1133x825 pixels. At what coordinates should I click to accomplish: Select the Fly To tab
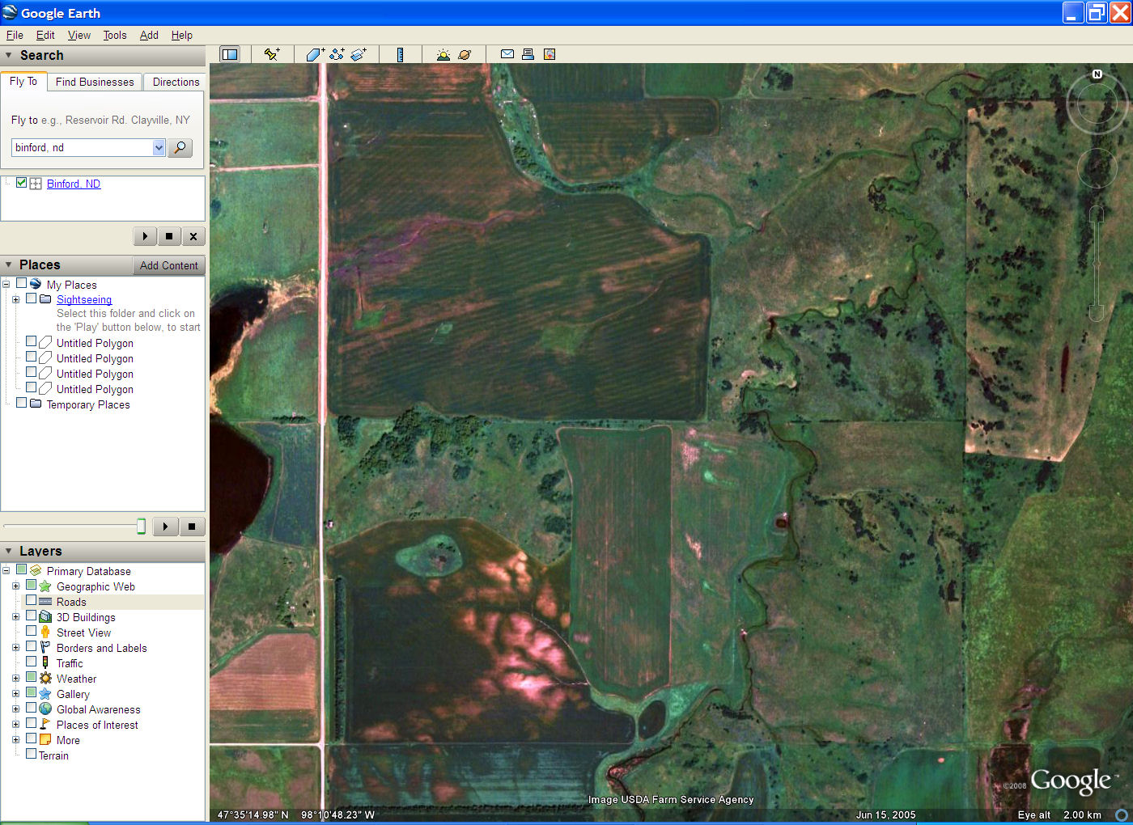click(23, 81)
